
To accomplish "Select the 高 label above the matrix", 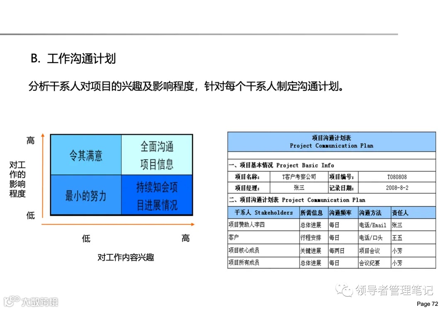I will coord(30,140).
